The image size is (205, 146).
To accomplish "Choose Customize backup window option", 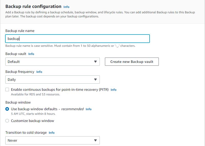I will [x=7, y=121].
